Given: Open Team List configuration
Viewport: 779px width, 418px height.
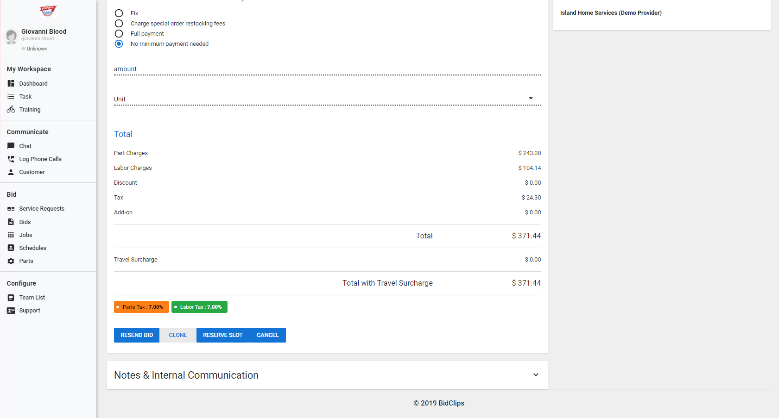Looking at the screenshot, I should click(x=32, y=297).
